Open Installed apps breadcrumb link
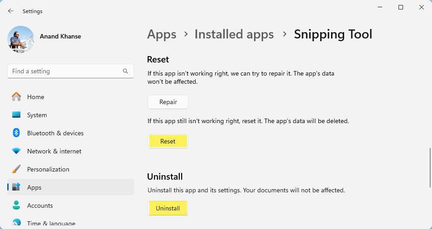Viewport: 432px width, 229px height. pos(234,34)
